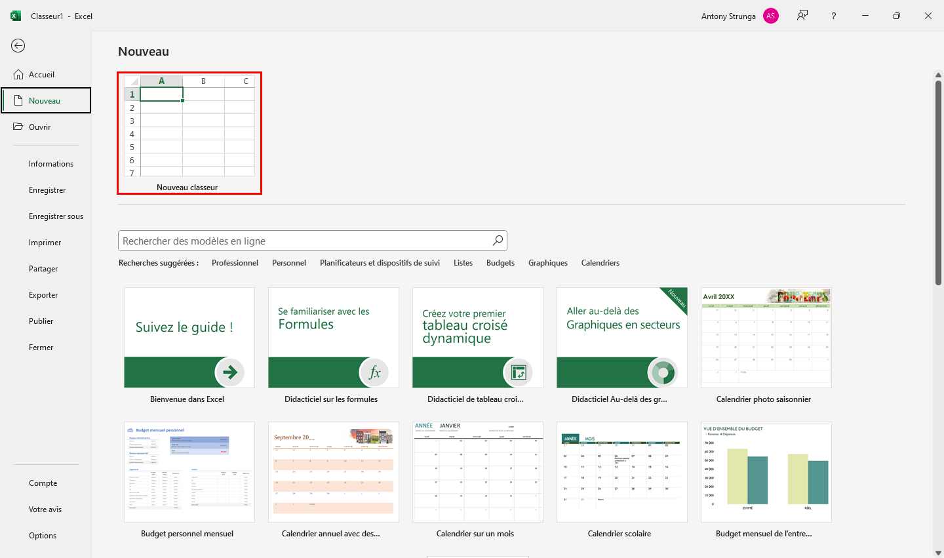Viewport: 944px width, 558px height.
Task: Click the AS account avatar
Action: point(770,16)
